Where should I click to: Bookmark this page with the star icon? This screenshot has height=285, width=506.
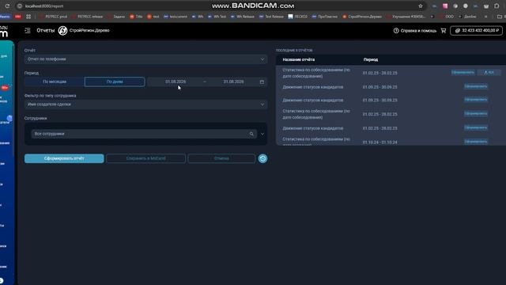pyautogui.click(x=421, y=6)
